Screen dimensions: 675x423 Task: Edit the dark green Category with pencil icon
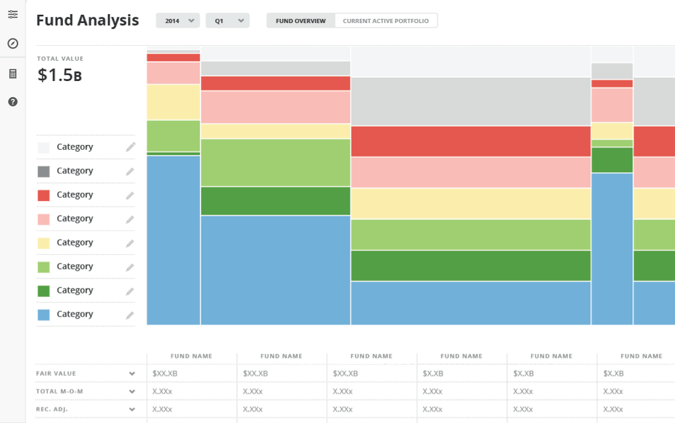pyautogui.click(x=130, y=291)
